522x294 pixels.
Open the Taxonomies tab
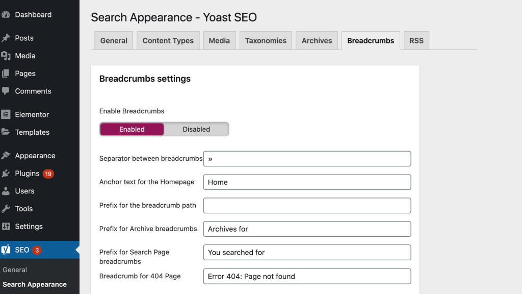266,41
